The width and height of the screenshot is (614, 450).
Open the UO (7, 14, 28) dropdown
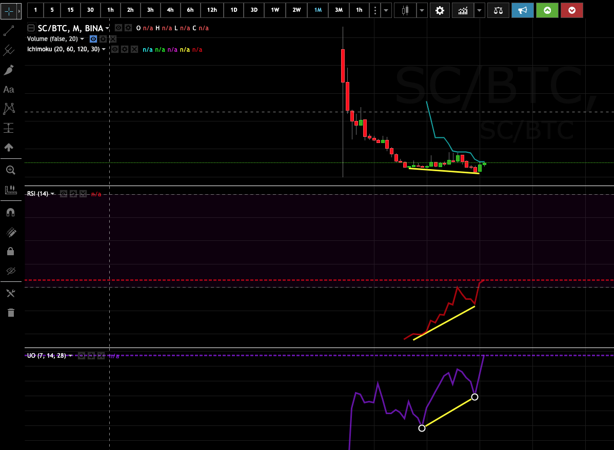(70, 356)
